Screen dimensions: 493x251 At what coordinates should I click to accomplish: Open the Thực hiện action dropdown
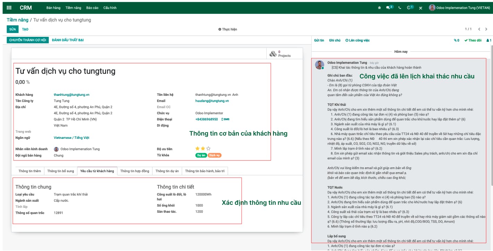click(227, 29)
